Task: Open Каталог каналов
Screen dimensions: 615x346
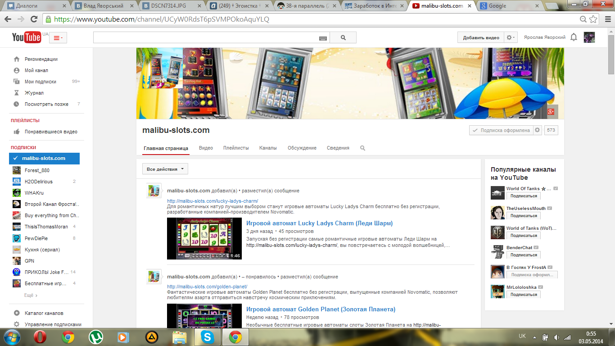Action: 44,313
